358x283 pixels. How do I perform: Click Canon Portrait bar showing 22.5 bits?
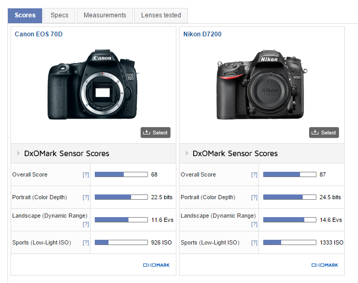click(x=121, y=197)
